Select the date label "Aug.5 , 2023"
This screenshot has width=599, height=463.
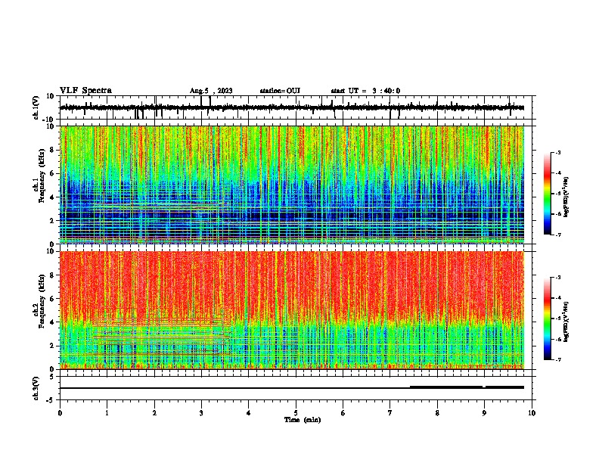tap(211, 91)
